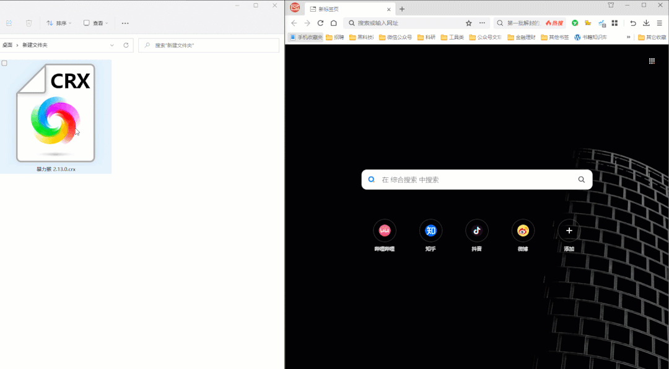Click the blue checkmark extension icon in browser toolbar
This screenshot has width=669, height=369.
coord(601,23)
